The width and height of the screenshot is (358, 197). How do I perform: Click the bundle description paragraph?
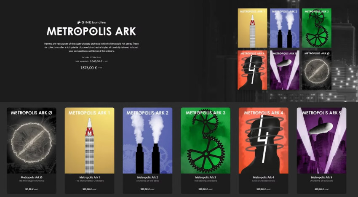[x=91, y=47]
